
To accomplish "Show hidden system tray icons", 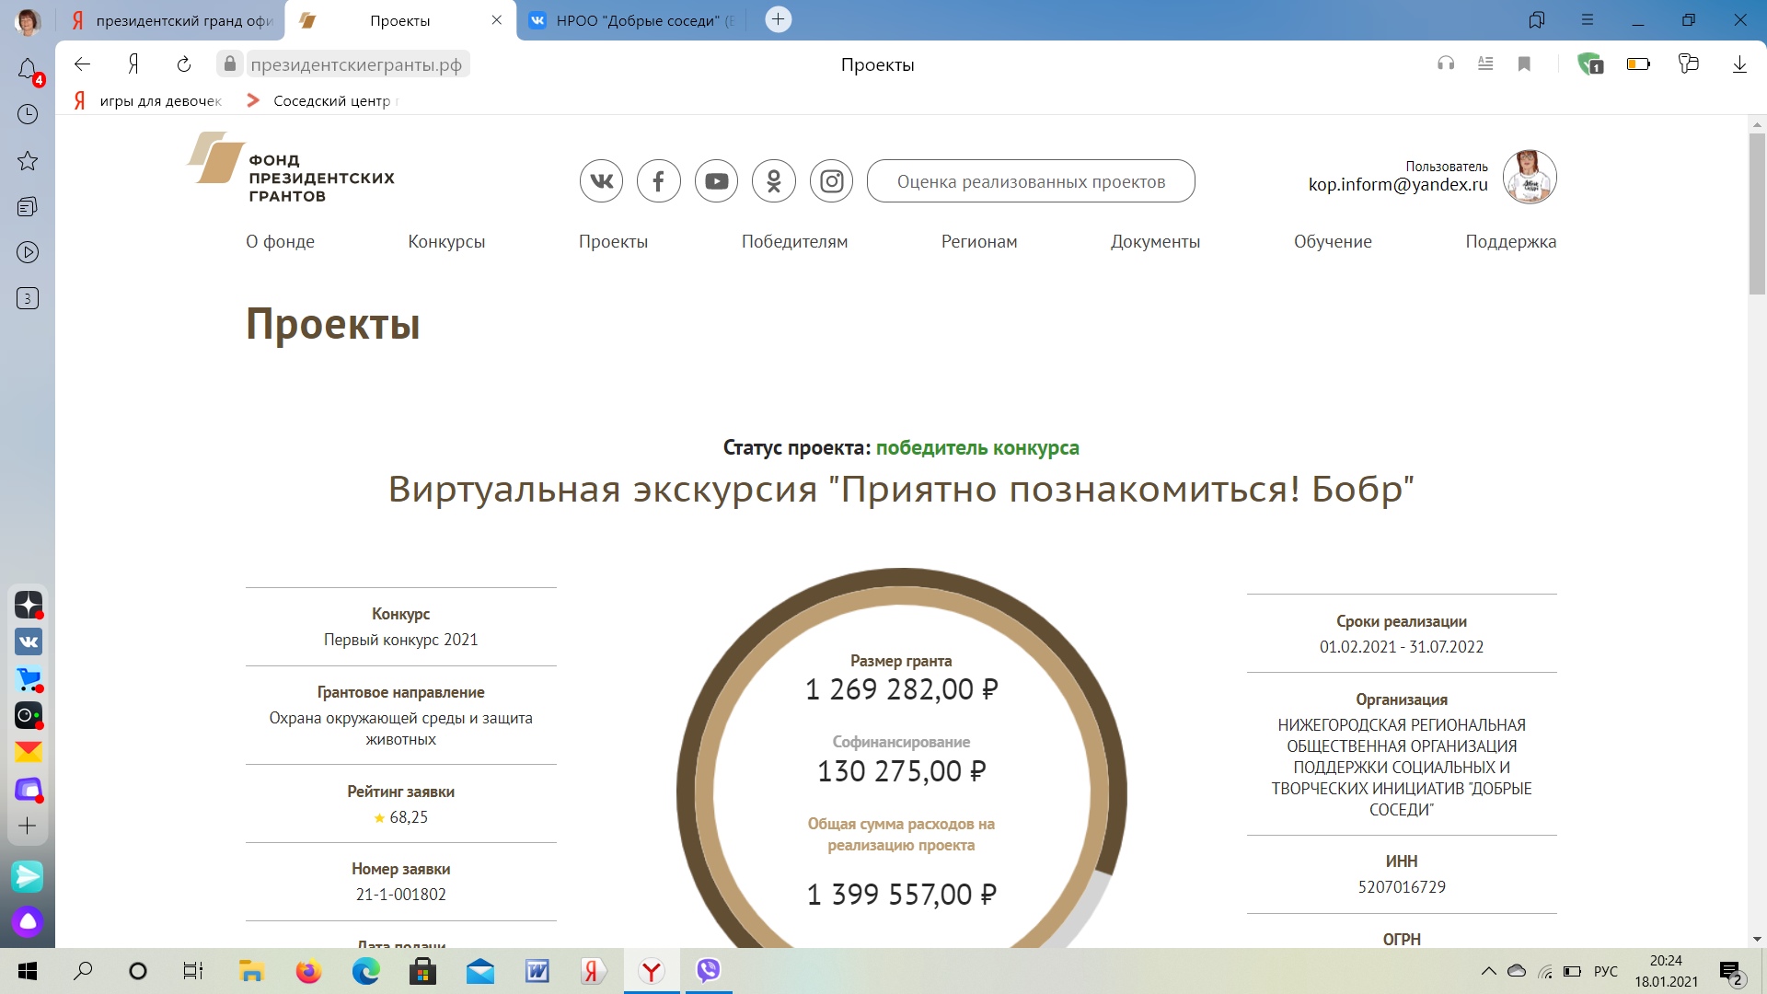I will click(1488, 971).
